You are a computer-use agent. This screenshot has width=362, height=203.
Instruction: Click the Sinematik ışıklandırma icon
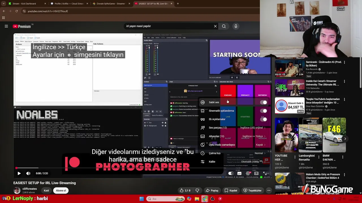(202, 111)
